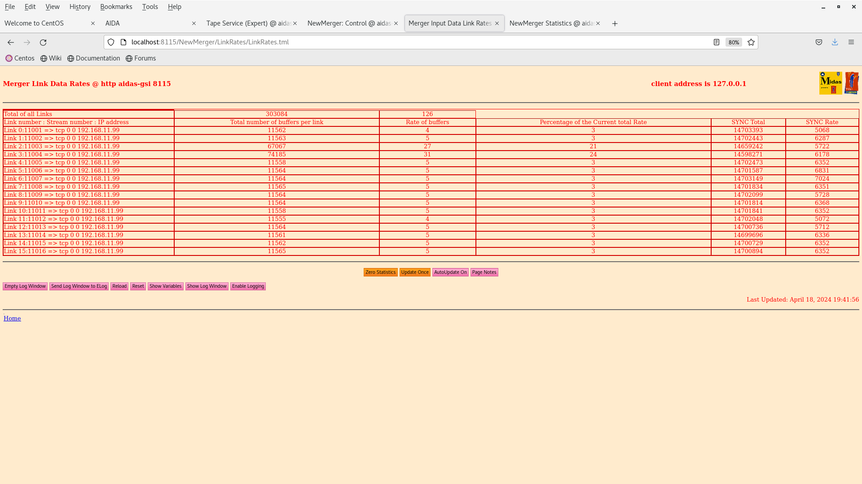Image resolution: width=862 pixels, height=484 pixels.
Task: Click the back navigation arrow
Action: click(11, 42)
